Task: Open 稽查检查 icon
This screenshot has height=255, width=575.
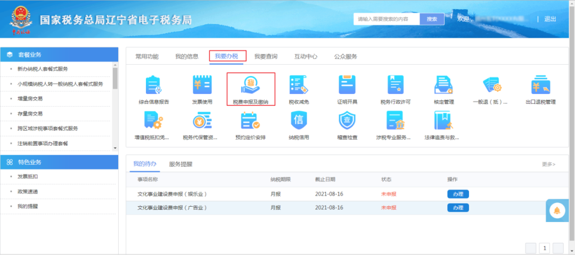Action: click(x=347, y=121)
